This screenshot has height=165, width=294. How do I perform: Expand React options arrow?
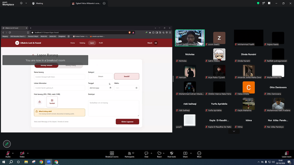pyautogui.click(x=164, y=153)
